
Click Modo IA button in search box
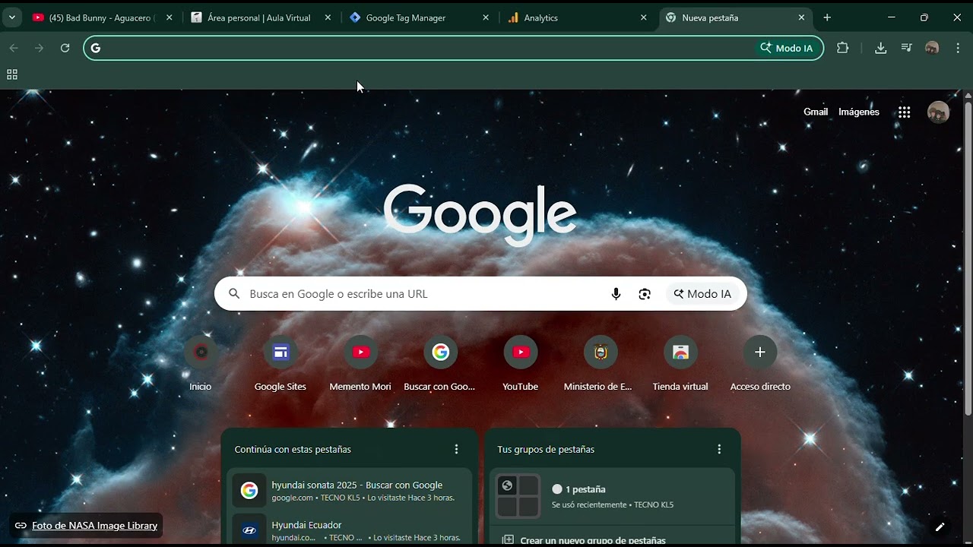[702, 294]
